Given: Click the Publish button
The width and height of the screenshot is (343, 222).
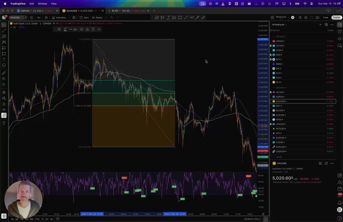Looking at the screenshot, I should [337, 18].
